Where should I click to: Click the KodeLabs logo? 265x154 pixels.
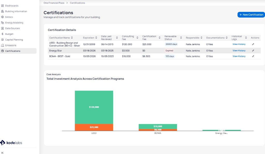11,143
